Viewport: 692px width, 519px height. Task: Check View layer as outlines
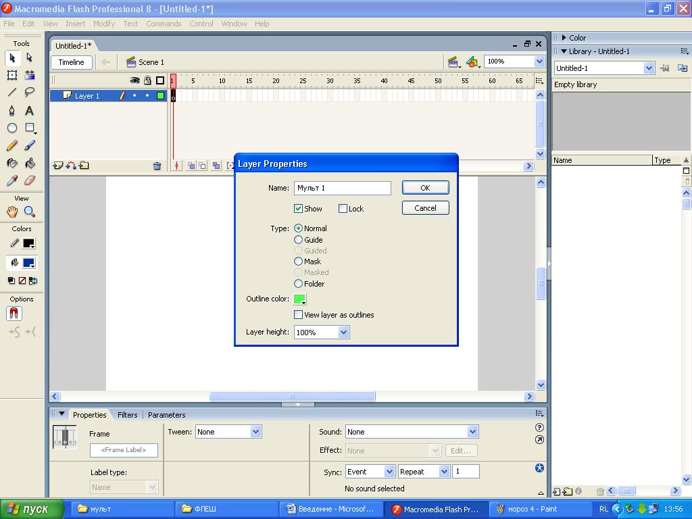(298, 315)
